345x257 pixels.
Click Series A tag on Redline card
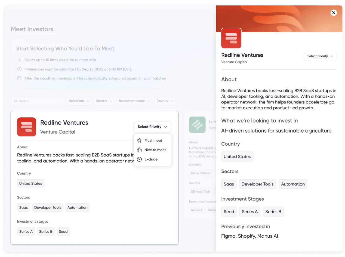(x=26, y=232)
